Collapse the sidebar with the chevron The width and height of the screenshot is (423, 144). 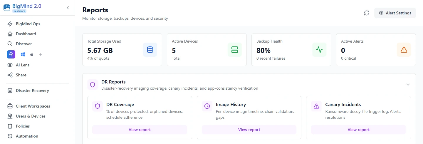tap(68, 8)
